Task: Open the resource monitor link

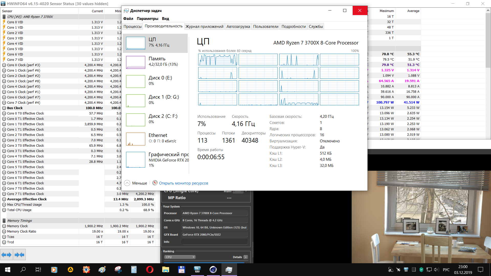Action: [183, 183]
